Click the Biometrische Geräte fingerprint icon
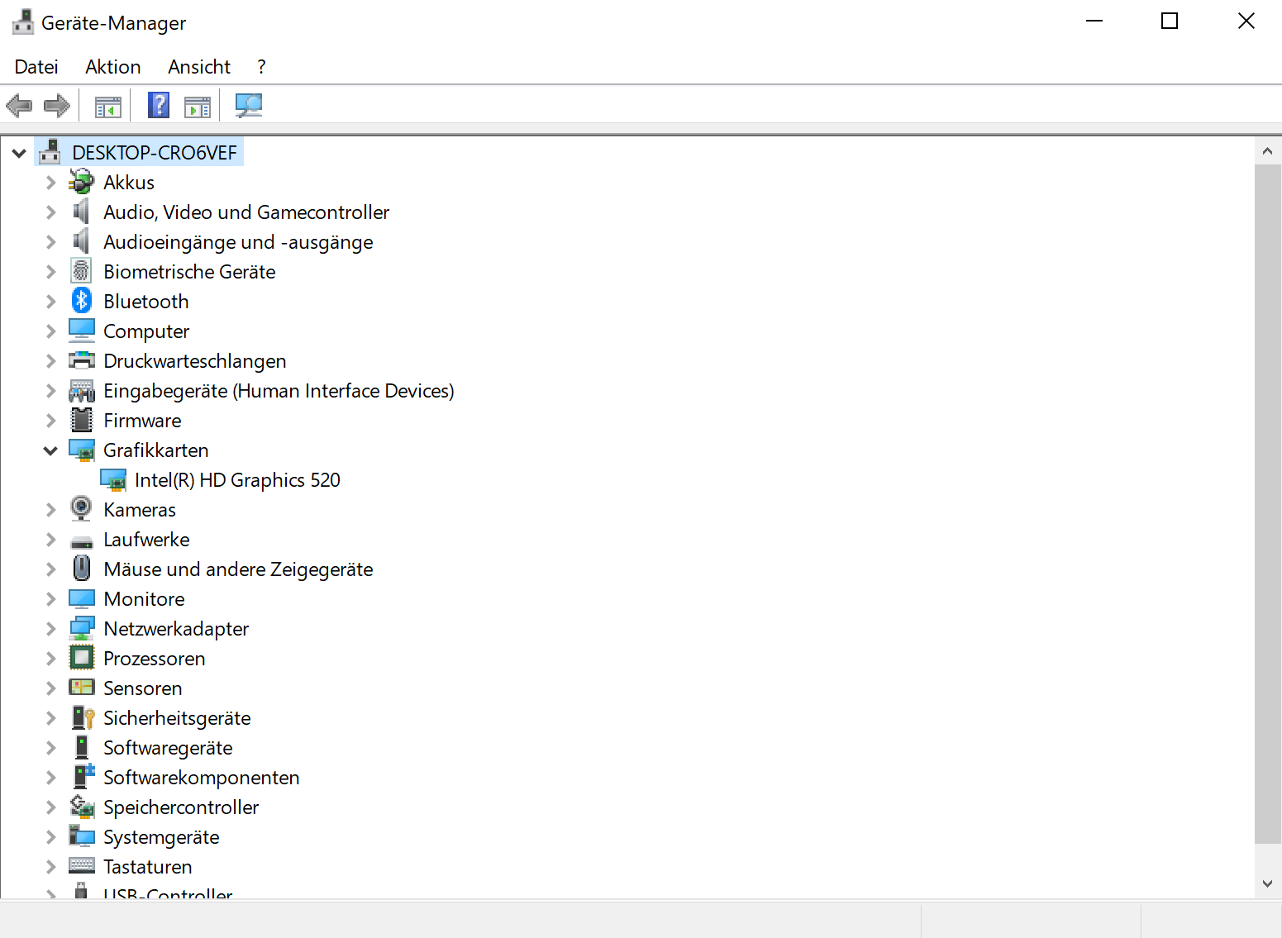Viewport: 1282px width, 938px height. (82, 271)
